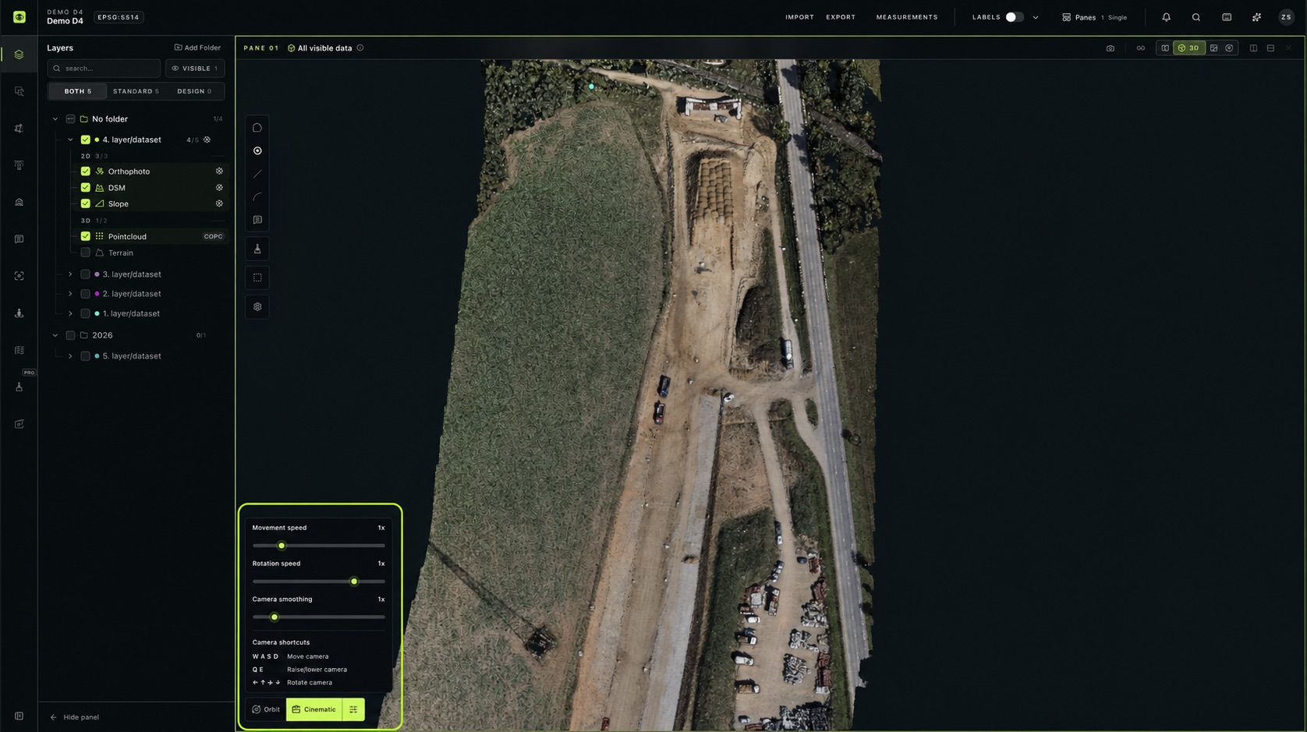Open camera settings sliders icon
Screen dimensions: 1307x732
[x=353, y=709]
